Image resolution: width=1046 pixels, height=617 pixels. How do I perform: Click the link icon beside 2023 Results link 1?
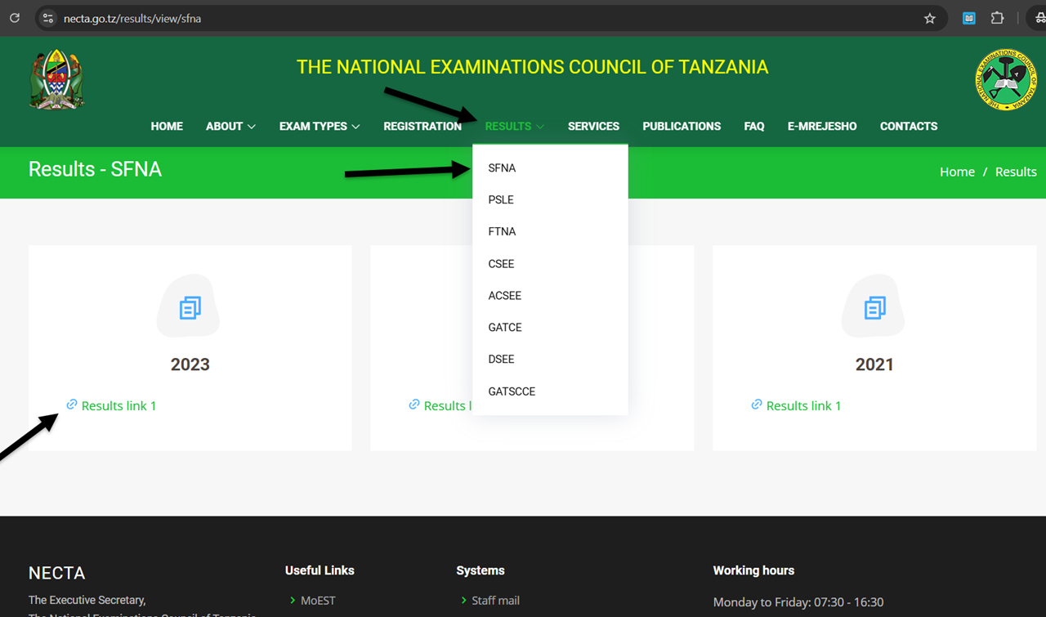72,405
